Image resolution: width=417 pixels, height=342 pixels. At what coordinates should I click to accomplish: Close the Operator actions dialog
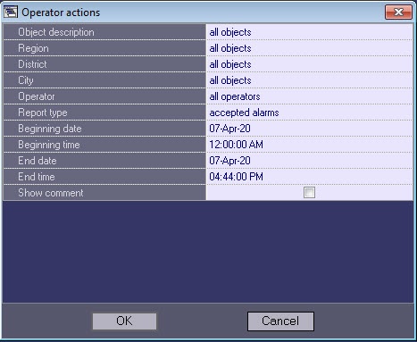398,13
